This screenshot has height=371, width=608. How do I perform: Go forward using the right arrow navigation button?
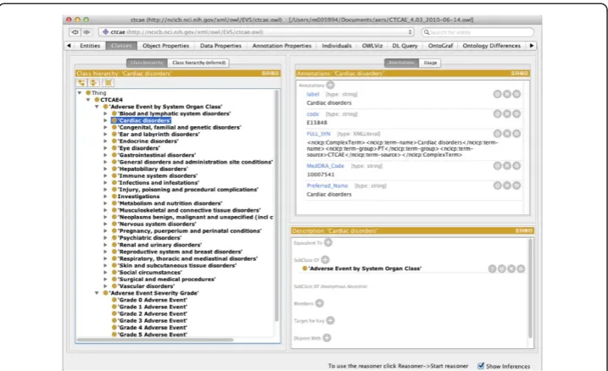click(86, 32)
